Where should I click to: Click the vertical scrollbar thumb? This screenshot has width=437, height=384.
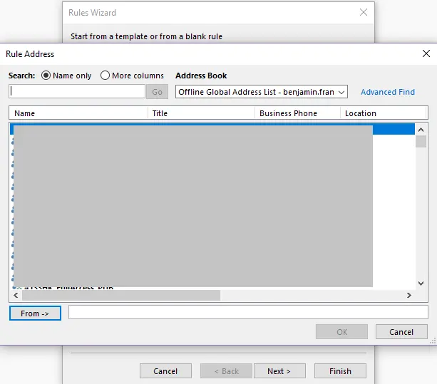point(421,141)
